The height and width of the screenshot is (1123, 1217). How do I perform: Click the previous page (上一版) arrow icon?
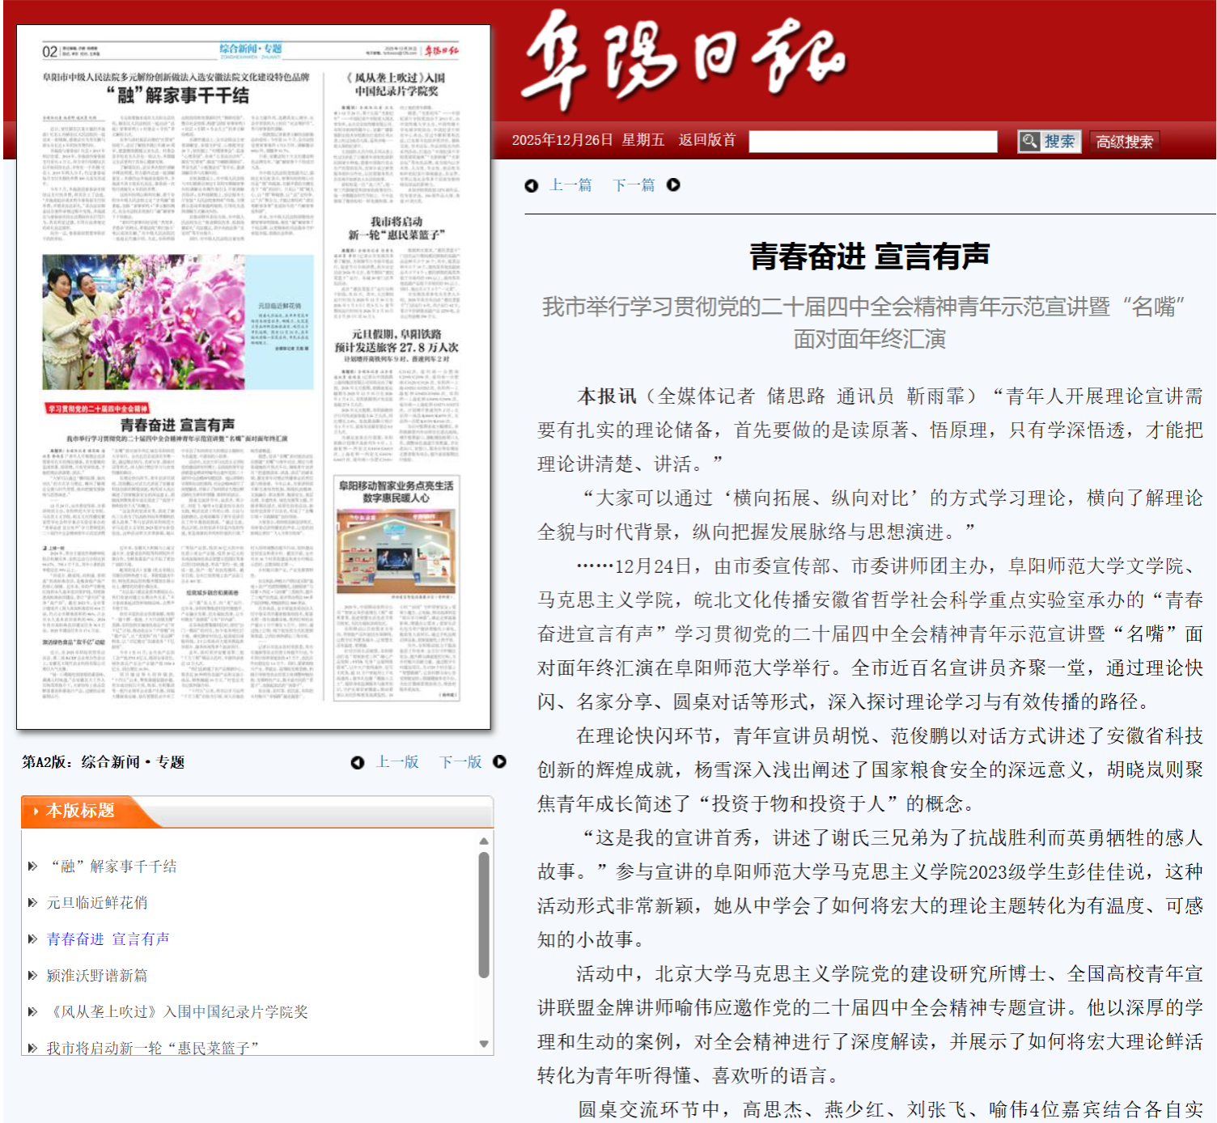(358, 762)
